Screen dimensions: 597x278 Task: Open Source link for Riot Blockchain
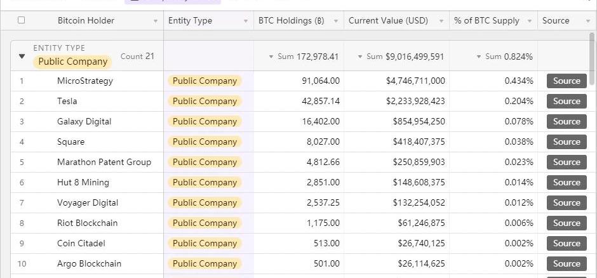[567, 223]
